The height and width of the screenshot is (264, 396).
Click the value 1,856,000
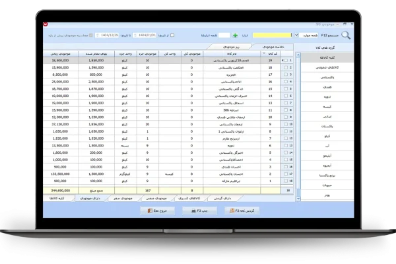pyautogui.click(x=96, y=124)
